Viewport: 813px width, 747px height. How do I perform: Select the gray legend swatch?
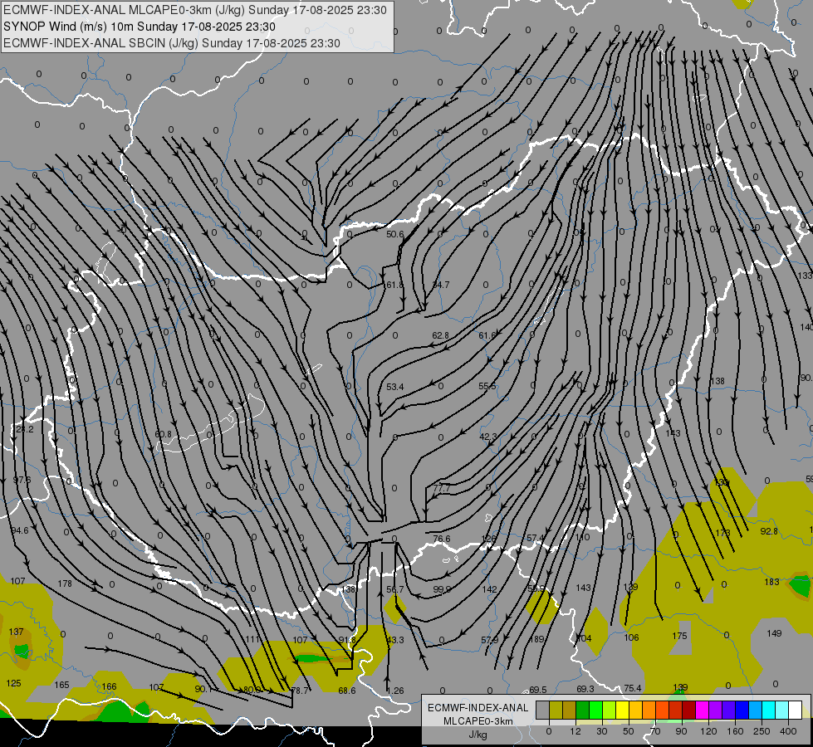pos(542,710)
